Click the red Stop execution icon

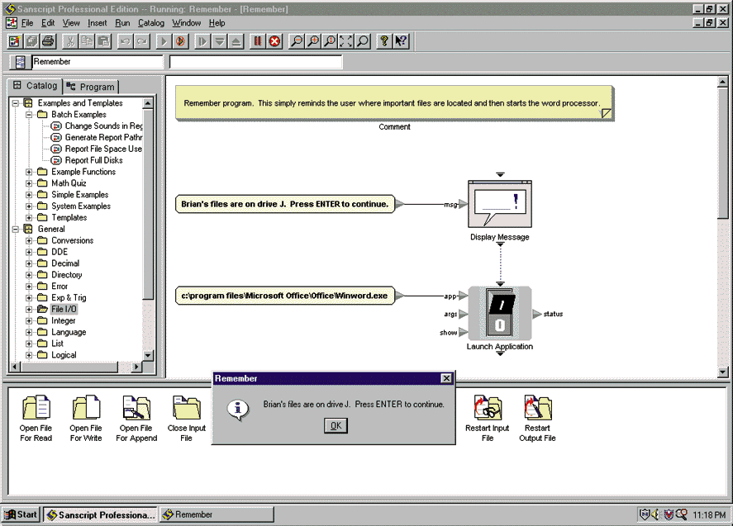(274, 40)
